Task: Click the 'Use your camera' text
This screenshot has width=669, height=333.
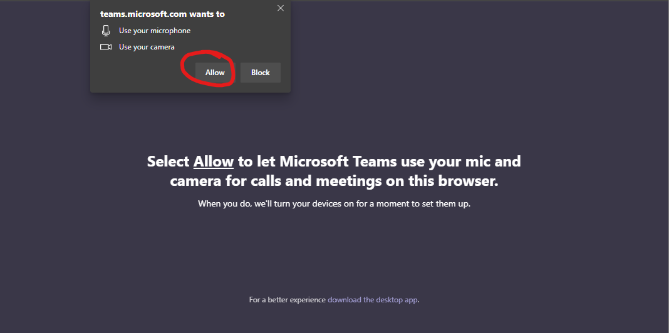Action: click(147, 47)
